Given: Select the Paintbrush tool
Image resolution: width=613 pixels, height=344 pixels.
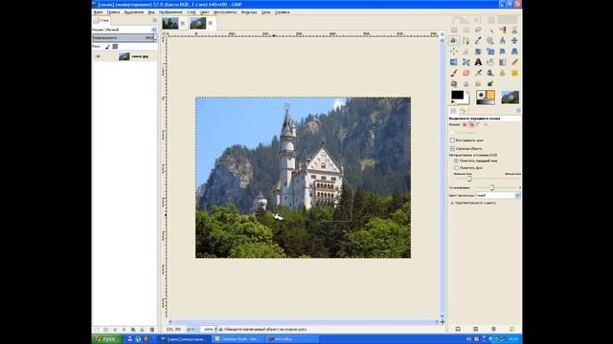Looking at the screenshot, I should point(454,73).
